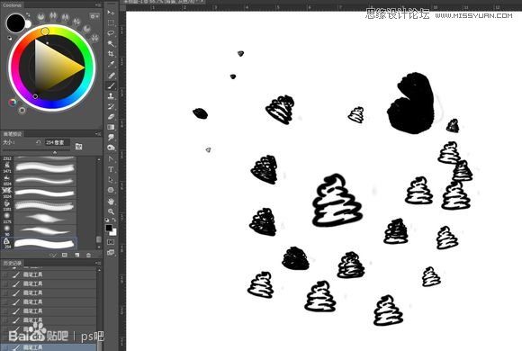Screen dimensions: 522x351
Task: Select the Eraser tool
Action: tap(111, 117)
